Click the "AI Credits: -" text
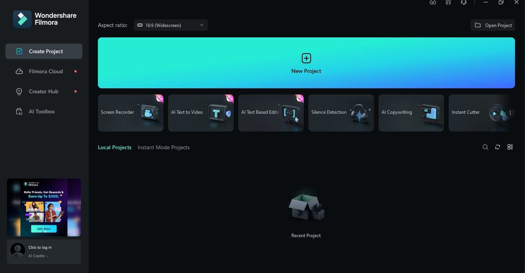This screenshot has height=273, width=525. [38, 256]
